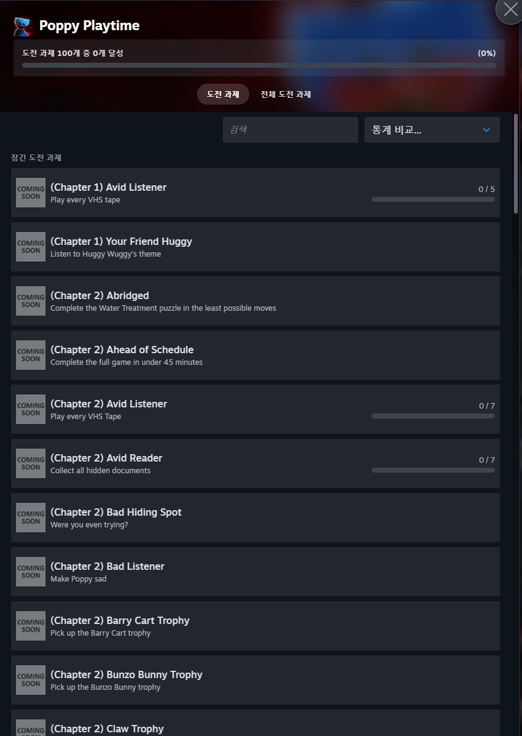This screenshot has width=522, height=736.
Task: Click the Barry Cart Trophy achievement icon
Action: (x=31, y=626)
